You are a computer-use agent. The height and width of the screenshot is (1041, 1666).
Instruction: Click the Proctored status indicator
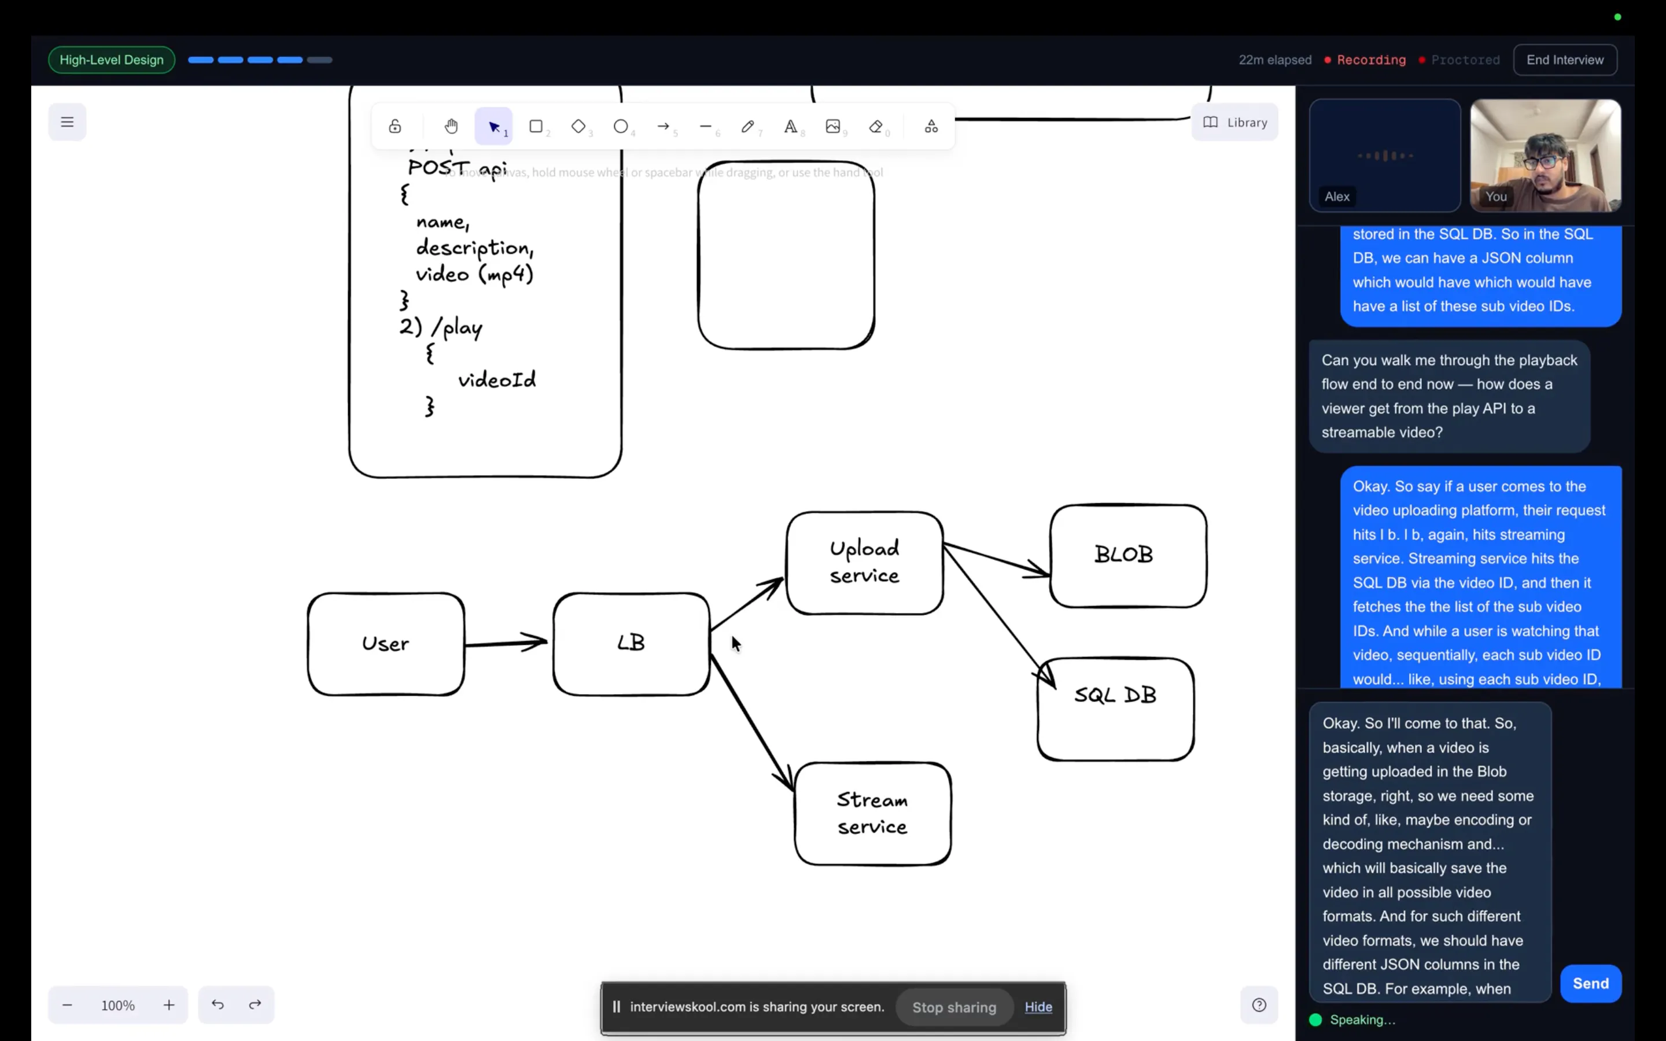click(1459, 60)
